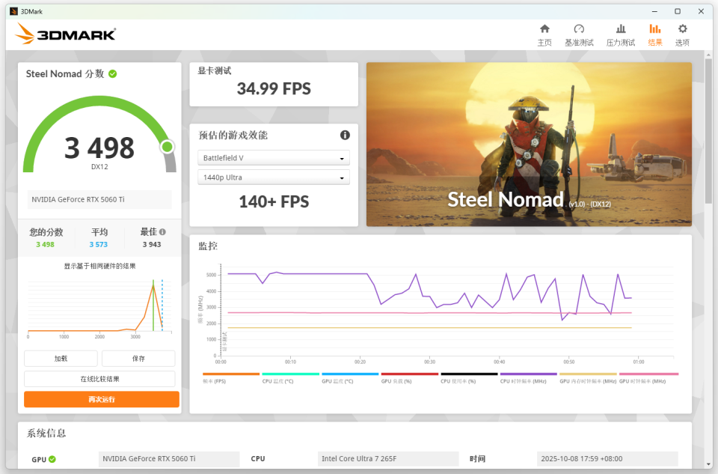Open the 主页 home icon
Image resolution: width=718 pixels, height=474 pixels.
click(x=544, y=29)
